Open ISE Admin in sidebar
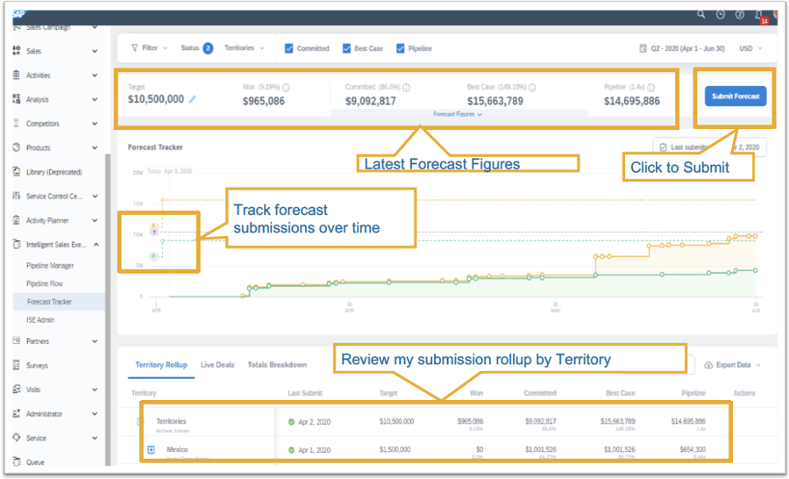 point(40,320)
